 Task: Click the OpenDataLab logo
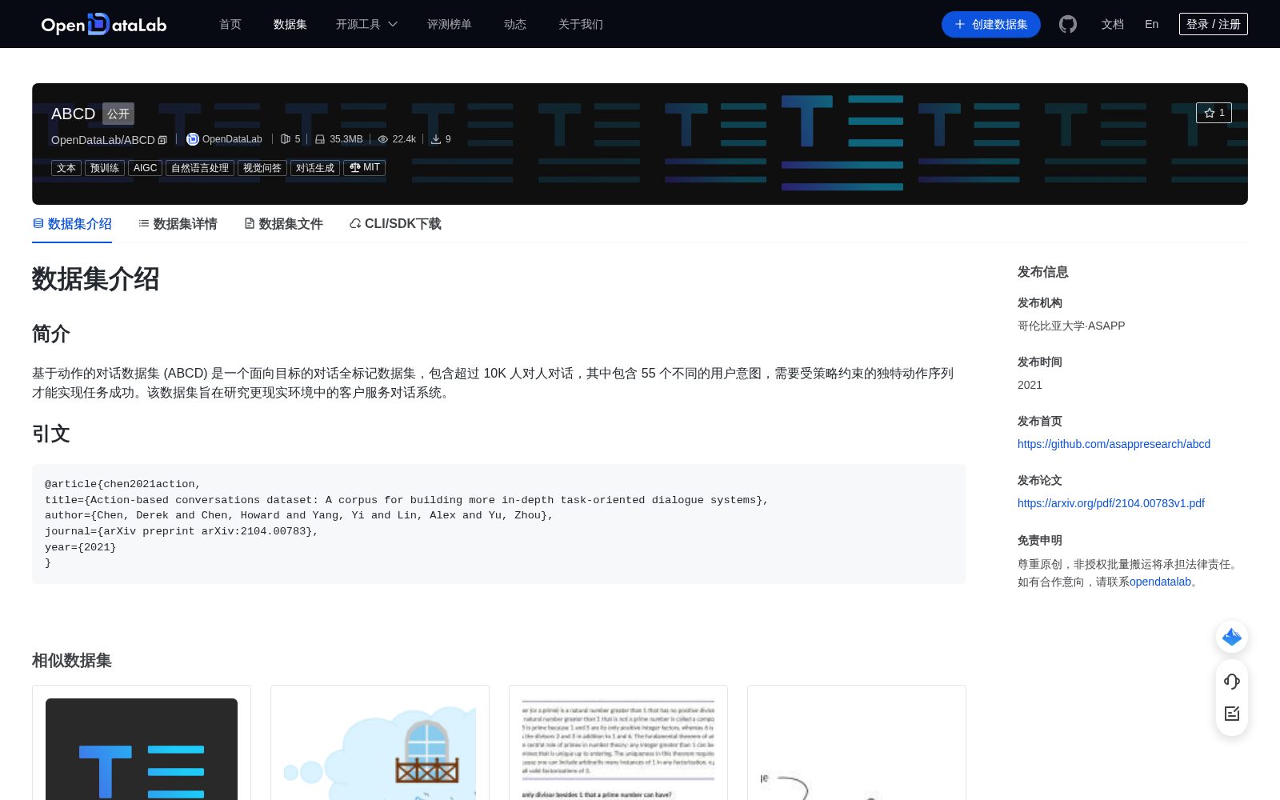104,24
